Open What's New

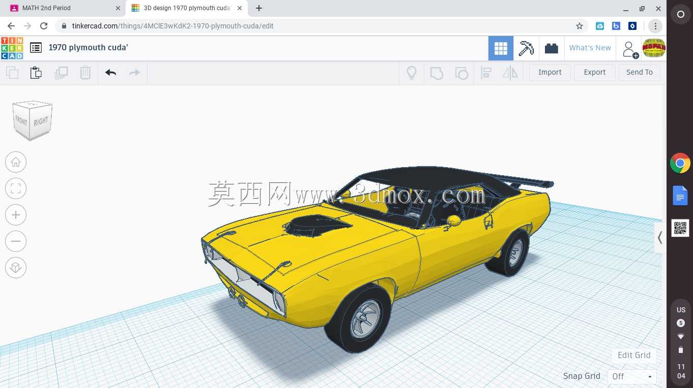[590, 48]
